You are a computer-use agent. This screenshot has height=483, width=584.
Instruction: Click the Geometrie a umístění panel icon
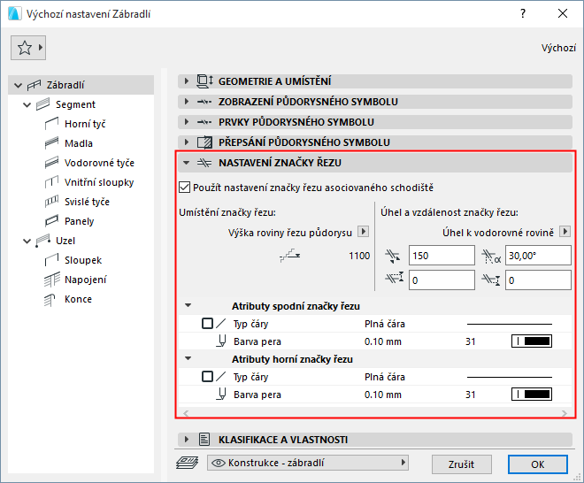pos(204,81)
